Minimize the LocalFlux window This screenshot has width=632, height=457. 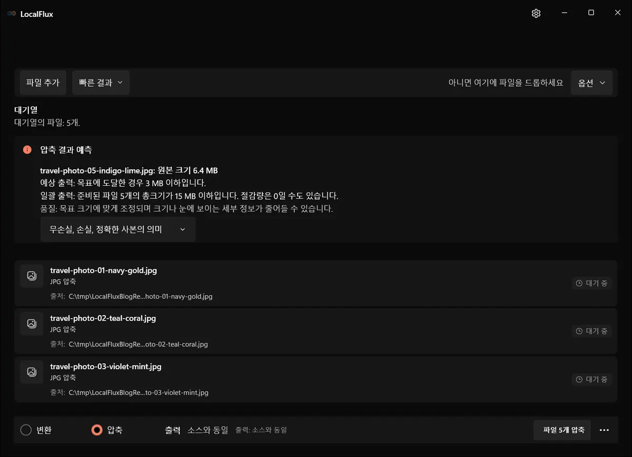point(564,13)
